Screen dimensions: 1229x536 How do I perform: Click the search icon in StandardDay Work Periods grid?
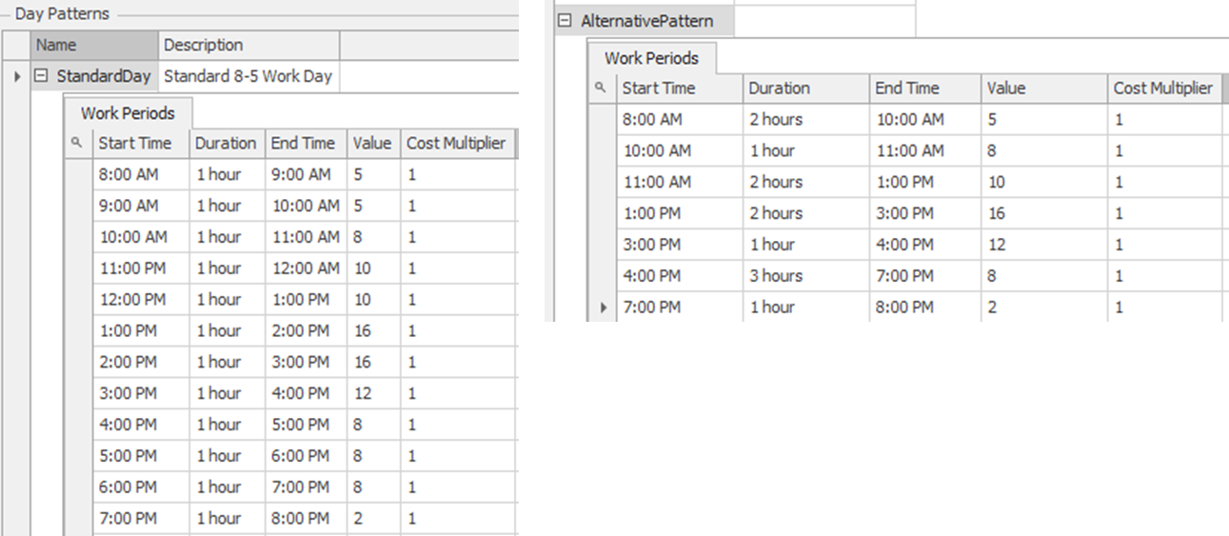coord(78,144)
